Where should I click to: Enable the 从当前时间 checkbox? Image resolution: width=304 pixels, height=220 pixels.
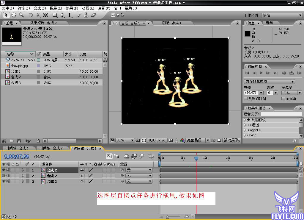coord(246,99)
